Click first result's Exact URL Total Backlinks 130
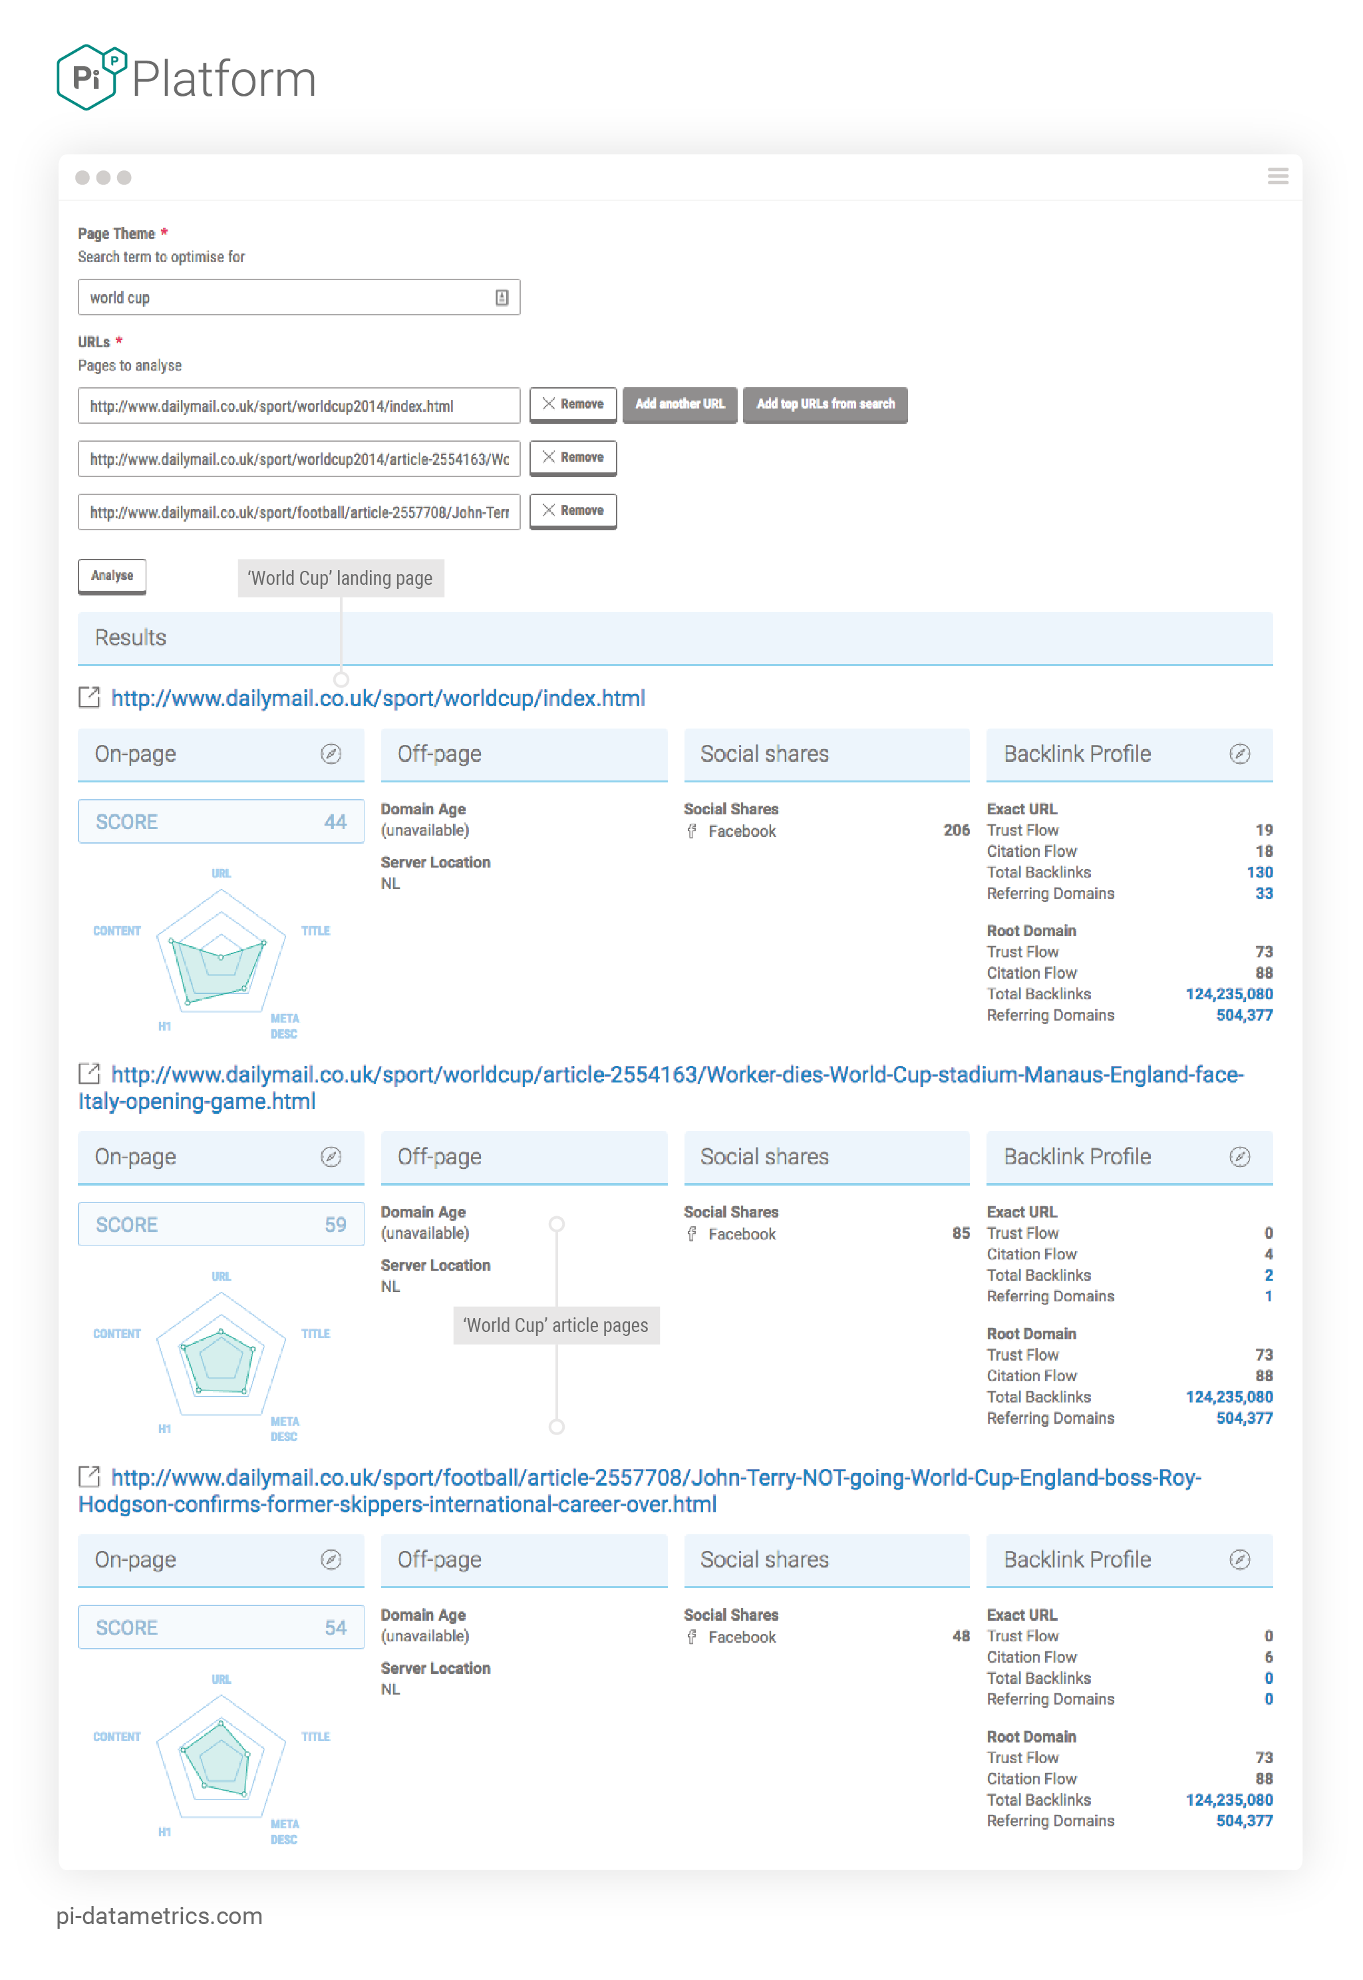Viewport: 1363px width, 1980px height. [1259, 872]
